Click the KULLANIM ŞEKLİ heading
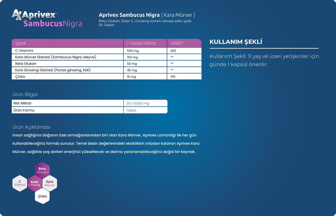This screenshot has width=336, height=216. coord(236,42)
